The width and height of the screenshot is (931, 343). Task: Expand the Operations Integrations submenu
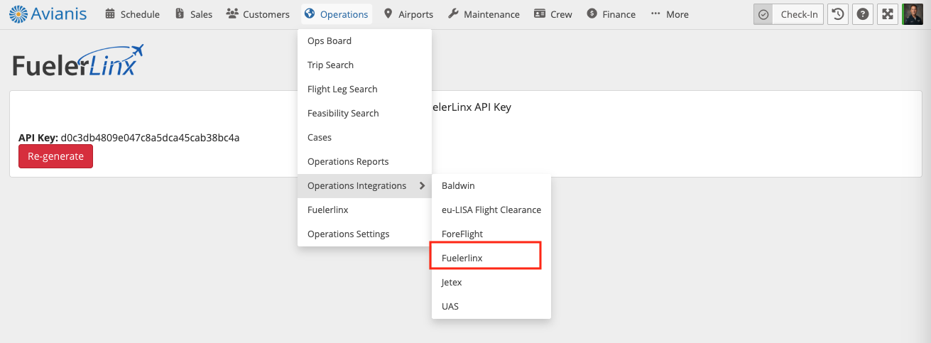(x=364, y=186)
